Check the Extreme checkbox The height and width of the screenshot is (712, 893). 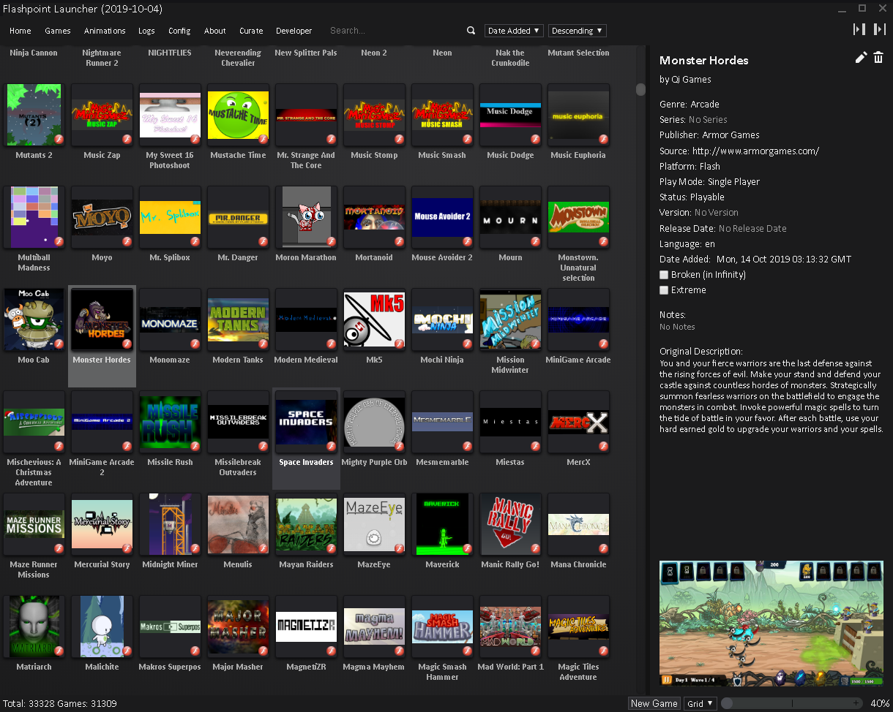click(664, 290)
